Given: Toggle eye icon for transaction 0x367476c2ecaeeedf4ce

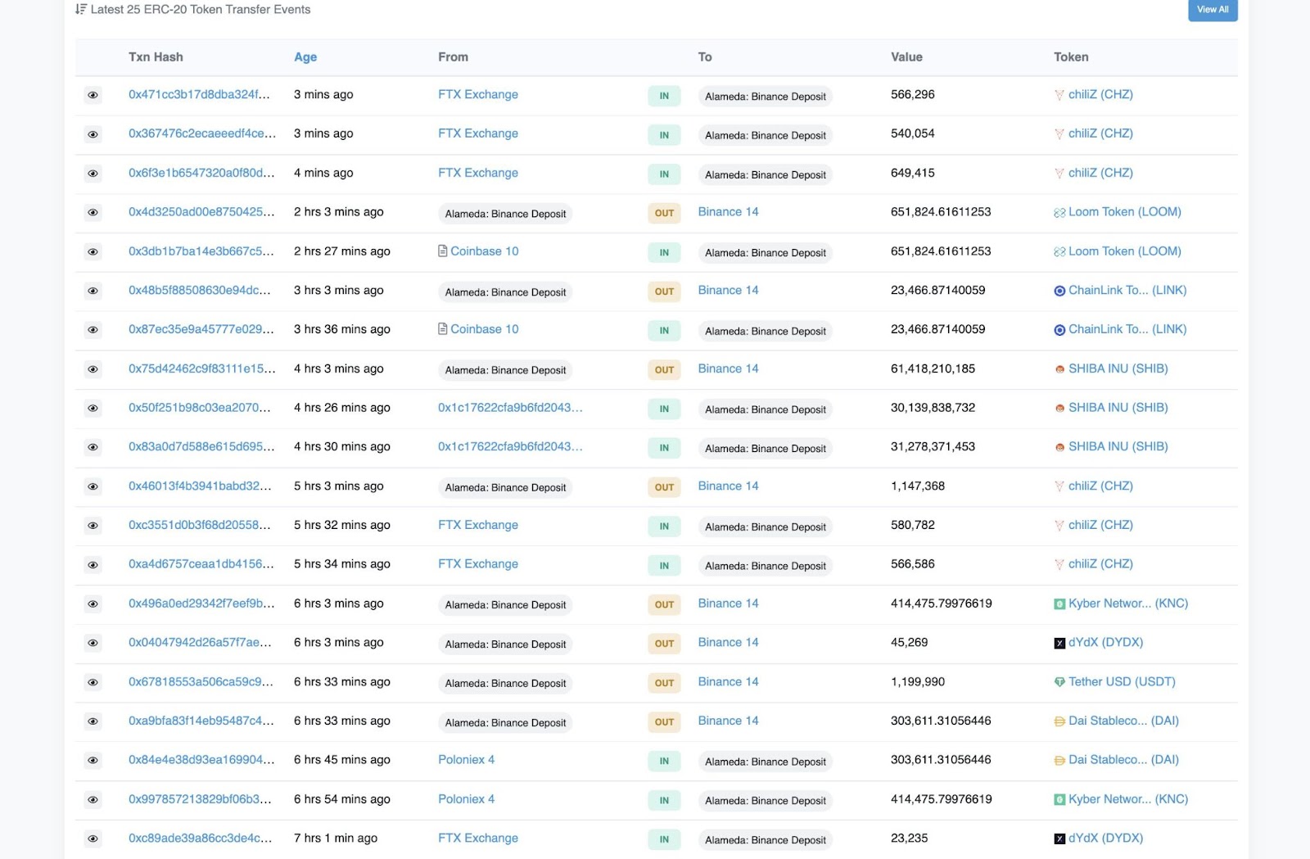Looking at the screenshot, I should tap(93, 134).
